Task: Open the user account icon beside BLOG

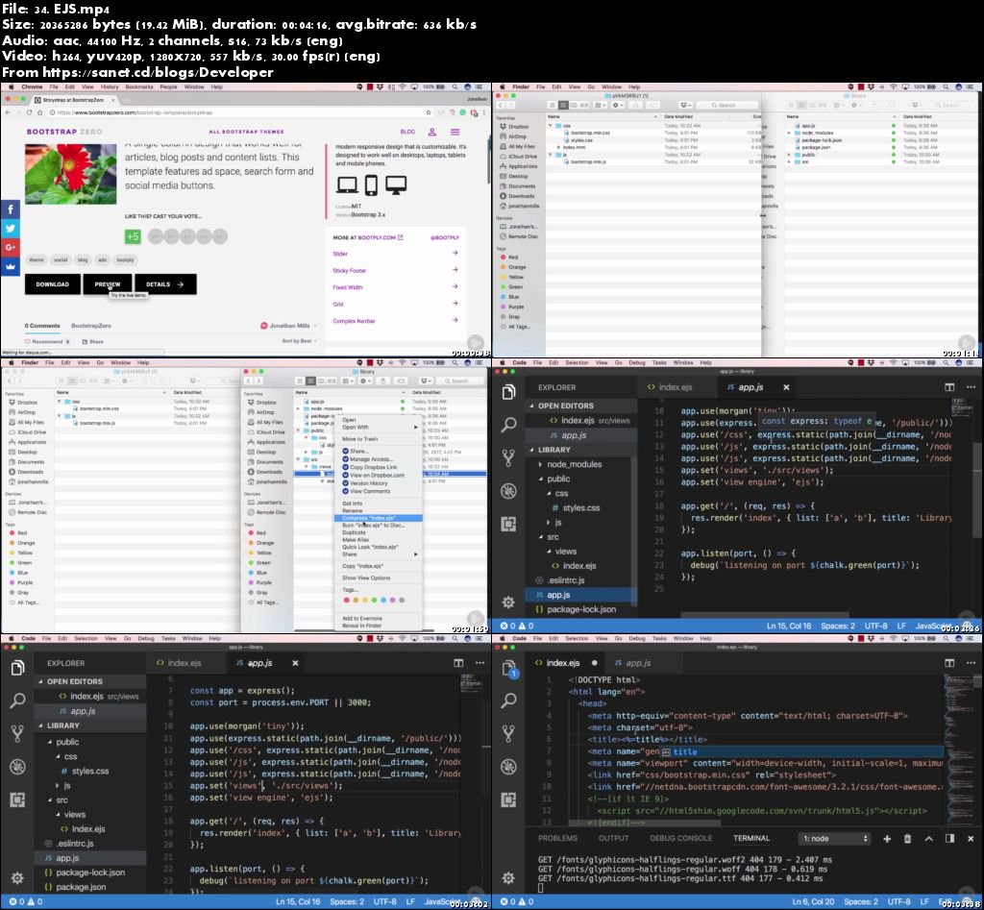Action: (431, 132)
